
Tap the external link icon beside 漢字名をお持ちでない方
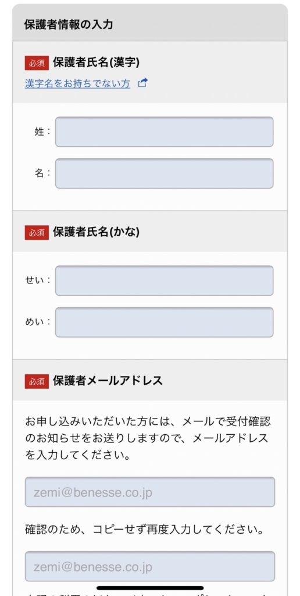(x=143, y=83)
